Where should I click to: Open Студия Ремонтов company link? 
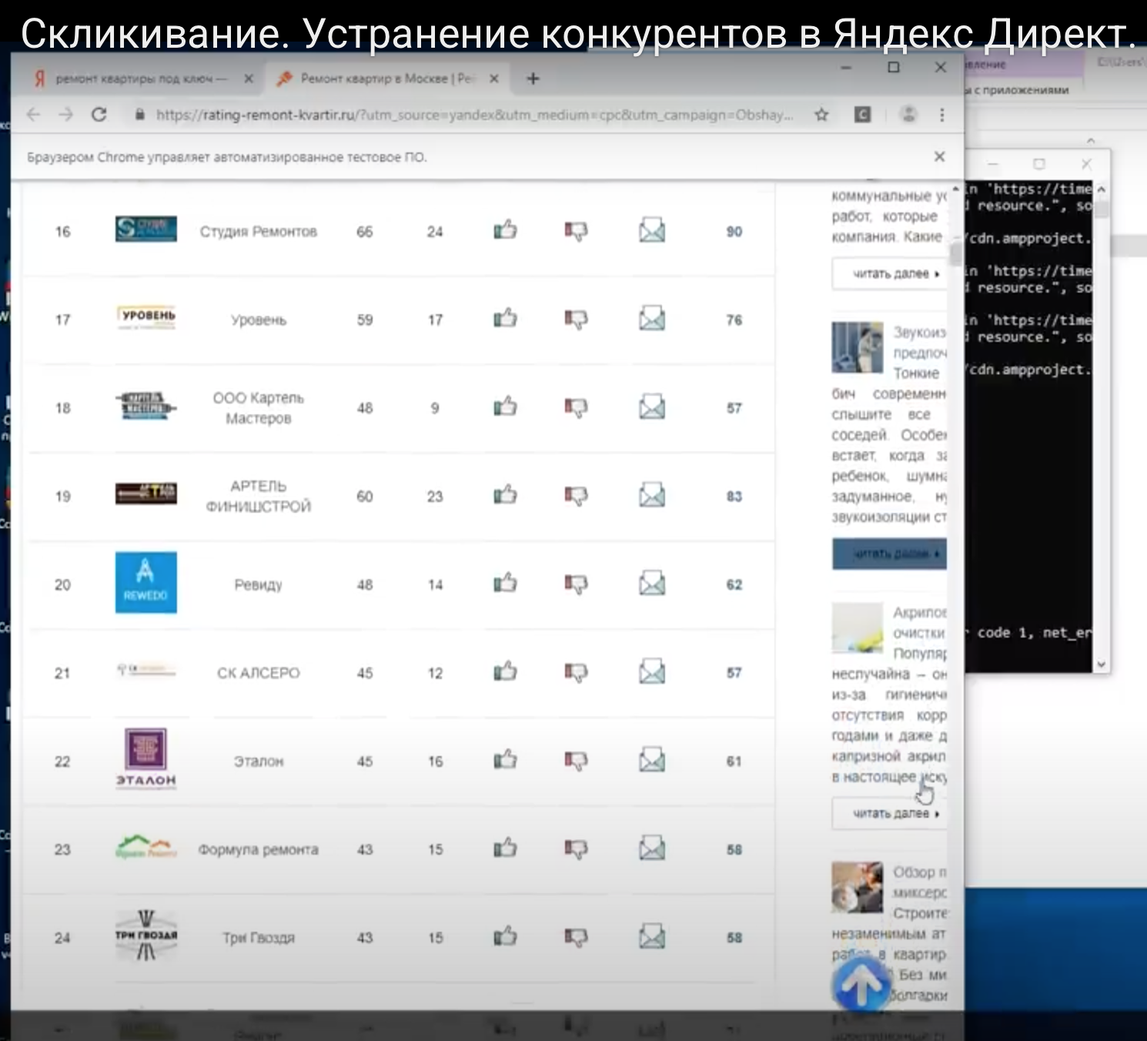tap(259, 231)
